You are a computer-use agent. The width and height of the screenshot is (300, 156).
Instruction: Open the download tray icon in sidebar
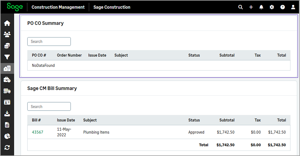pyautogui.click(x=7, y=114)
